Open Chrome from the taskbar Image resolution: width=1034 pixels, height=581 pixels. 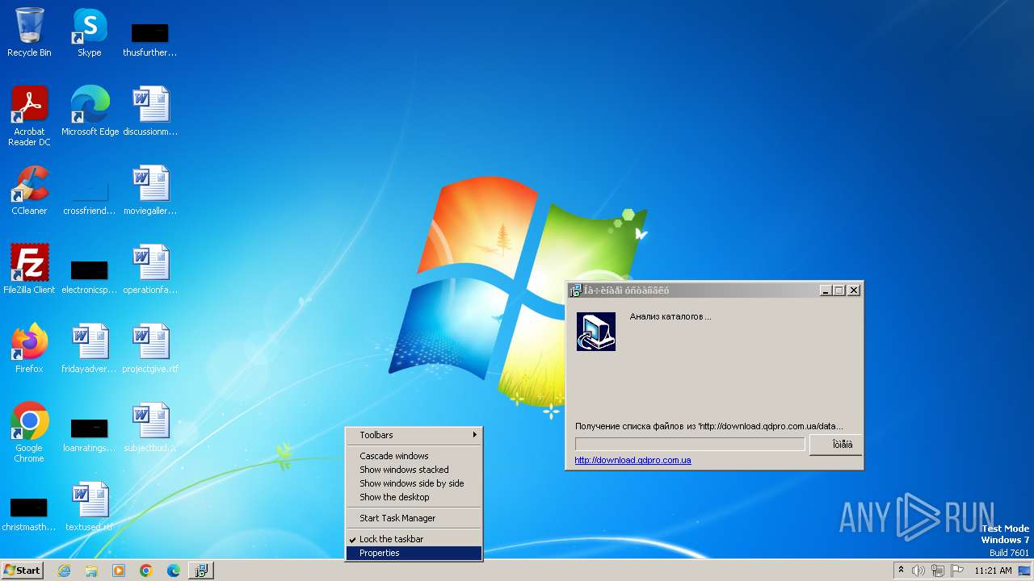tap(146, 571)
